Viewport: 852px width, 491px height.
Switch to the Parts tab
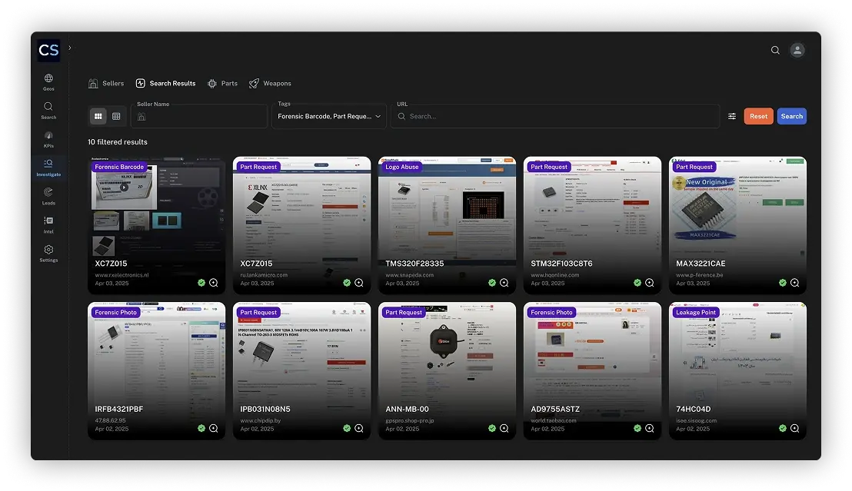coord(223,83)
